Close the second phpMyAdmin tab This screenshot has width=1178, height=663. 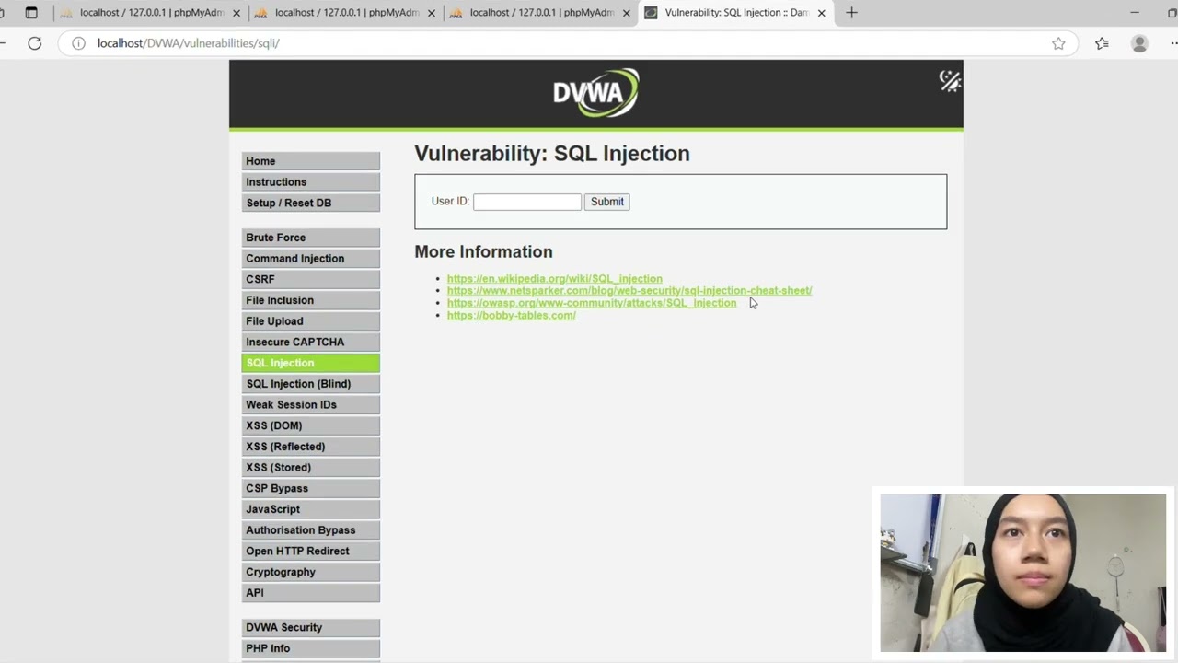click(431, 13)
